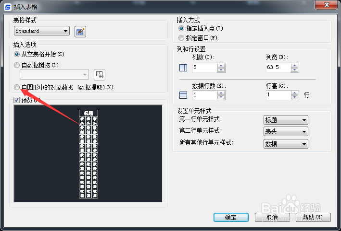Screen dimensions: 341x231
Task: Click the app logo in title bar
Action: pos(8,7)
